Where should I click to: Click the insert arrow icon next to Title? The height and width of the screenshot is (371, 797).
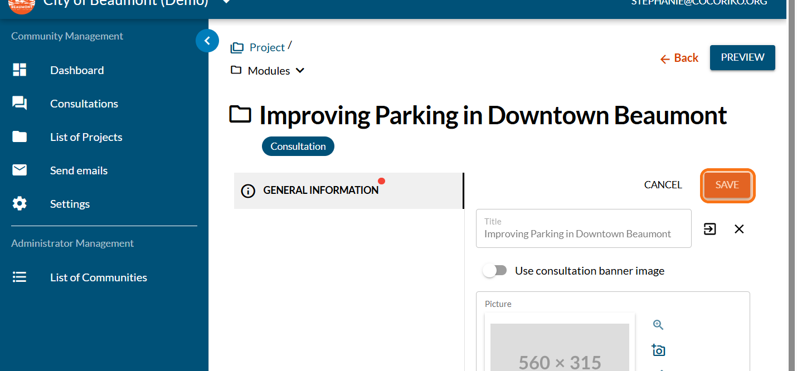pos(709,229)
